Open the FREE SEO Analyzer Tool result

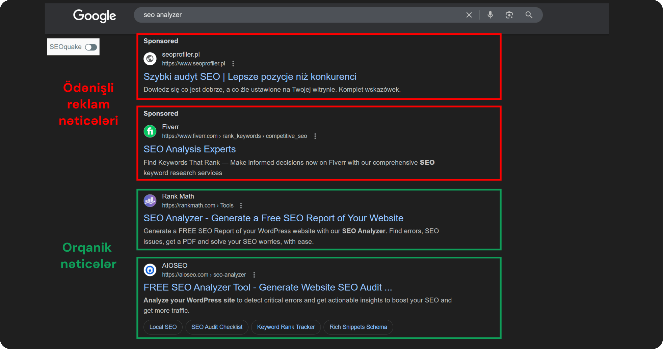[268, 287]
